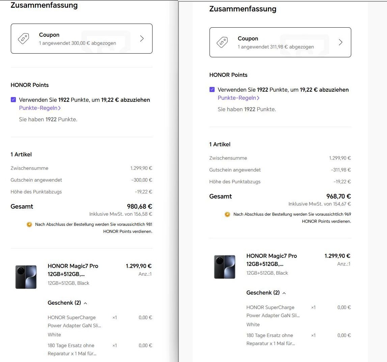Open Punkte-Regeln link in the 968,70 € summary

click(x=237, y=98)
